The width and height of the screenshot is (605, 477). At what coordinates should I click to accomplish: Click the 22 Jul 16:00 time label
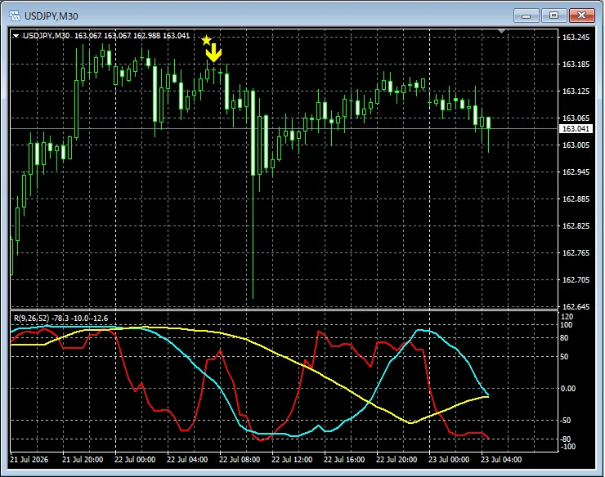(344, 460)
